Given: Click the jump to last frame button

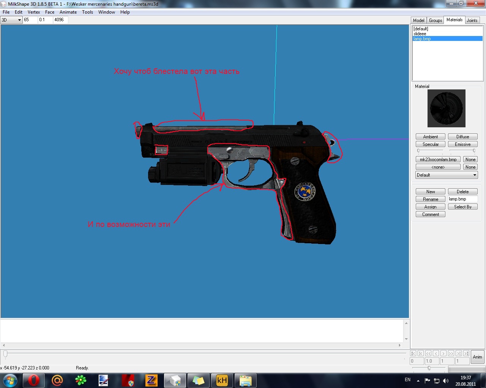Looking at the screenshot, I should [466, 353].
